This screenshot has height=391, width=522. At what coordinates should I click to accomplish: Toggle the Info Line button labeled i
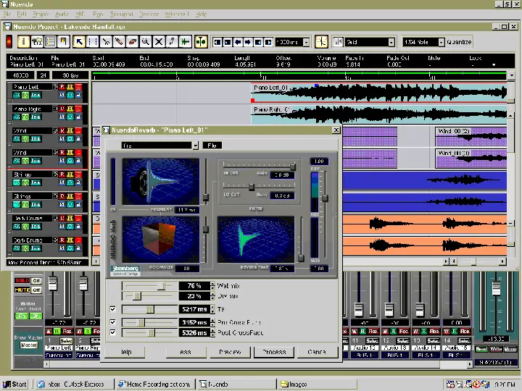[x=23, y=42]
